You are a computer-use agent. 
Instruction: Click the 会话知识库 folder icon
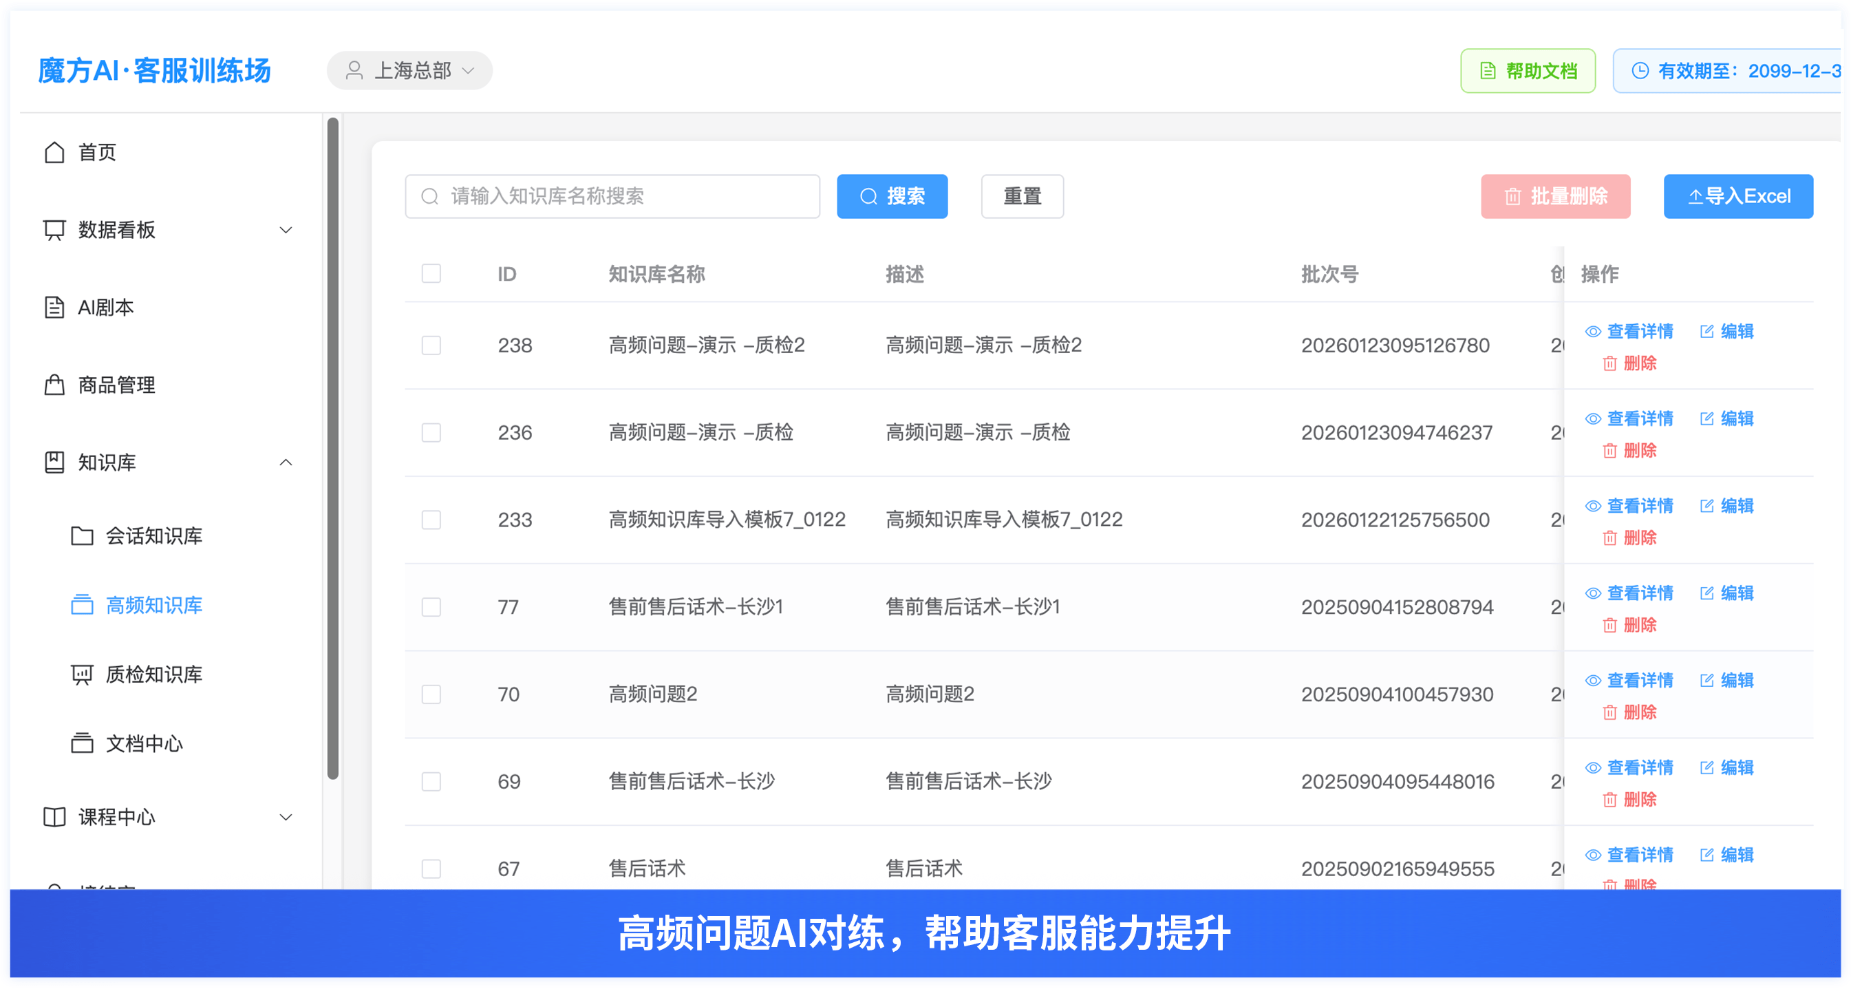pyautogui.click(x=82, y=536)
